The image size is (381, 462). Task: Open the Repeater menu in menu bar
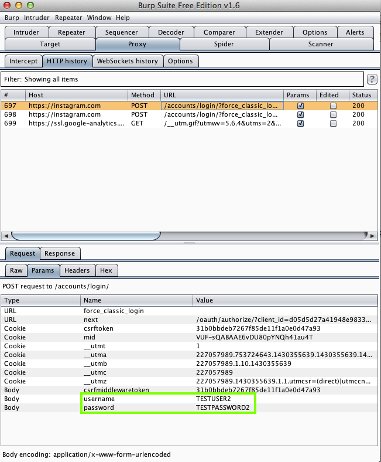point(68,18)
